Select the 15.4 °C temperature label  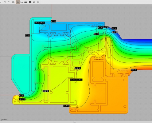tap(134, 70)
